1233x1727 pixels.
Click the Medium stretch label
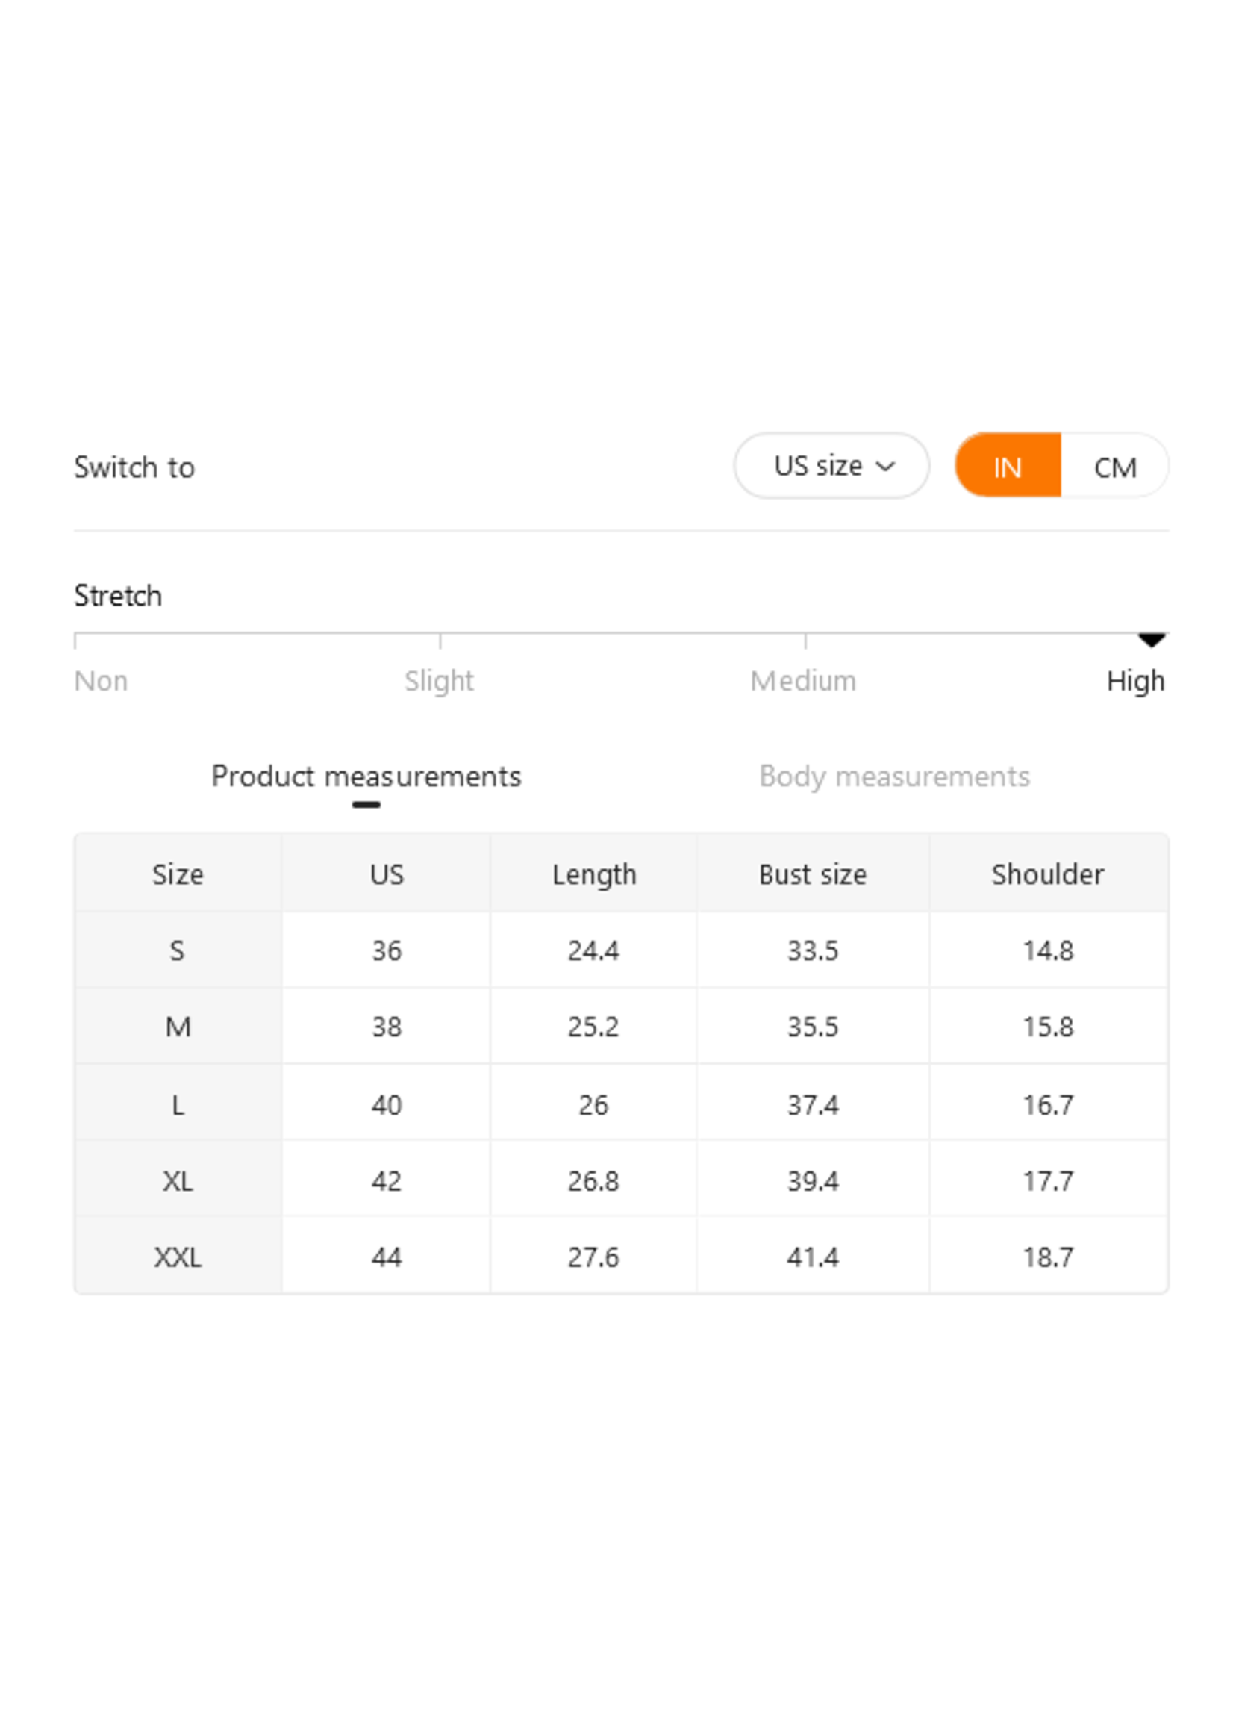point(802,681)
